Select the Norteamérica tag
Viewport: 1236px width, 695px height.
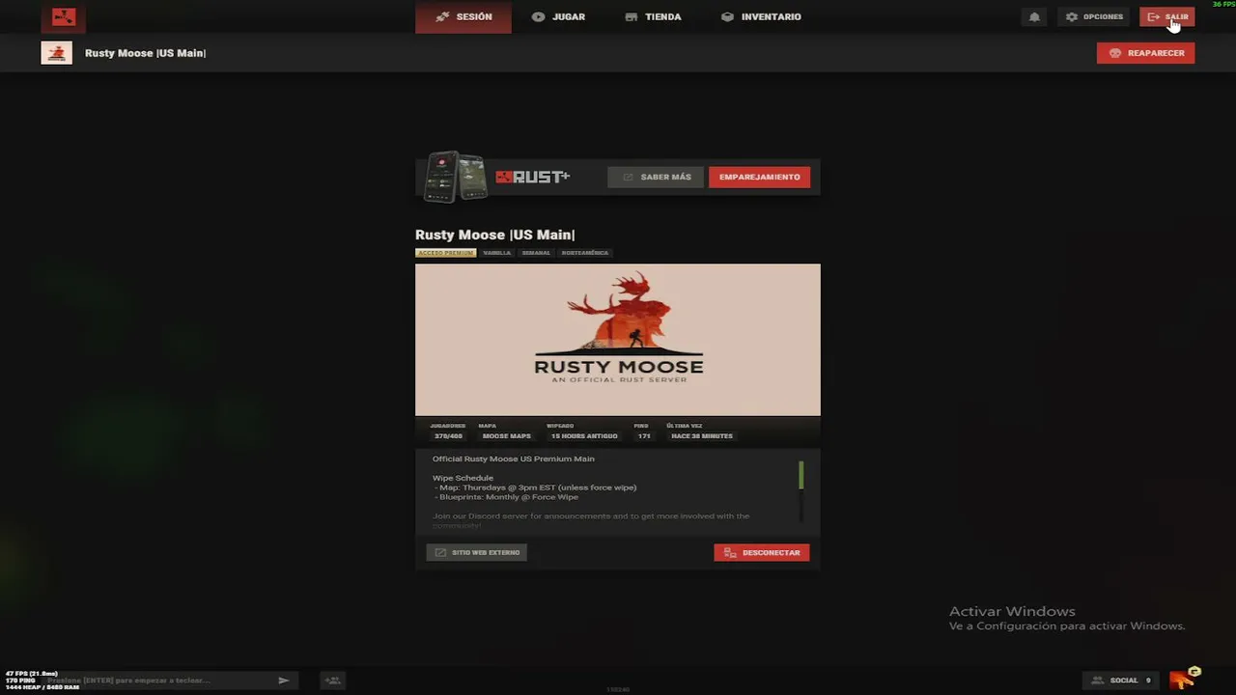[585, 253]
